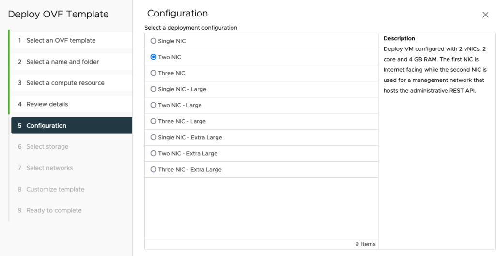Choose the Three NIC radio option
496x256 pixels.
pos(154,73)
